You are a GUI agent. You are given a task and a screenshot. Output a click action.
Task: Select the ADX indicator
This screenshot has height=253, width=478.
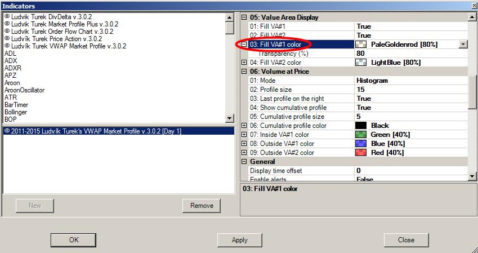click(x=11, y=61)
